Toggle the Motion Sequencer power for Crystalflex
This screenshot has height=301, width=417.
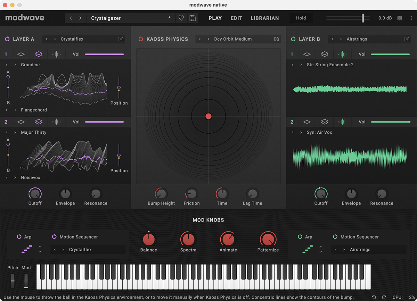point(54,237)
